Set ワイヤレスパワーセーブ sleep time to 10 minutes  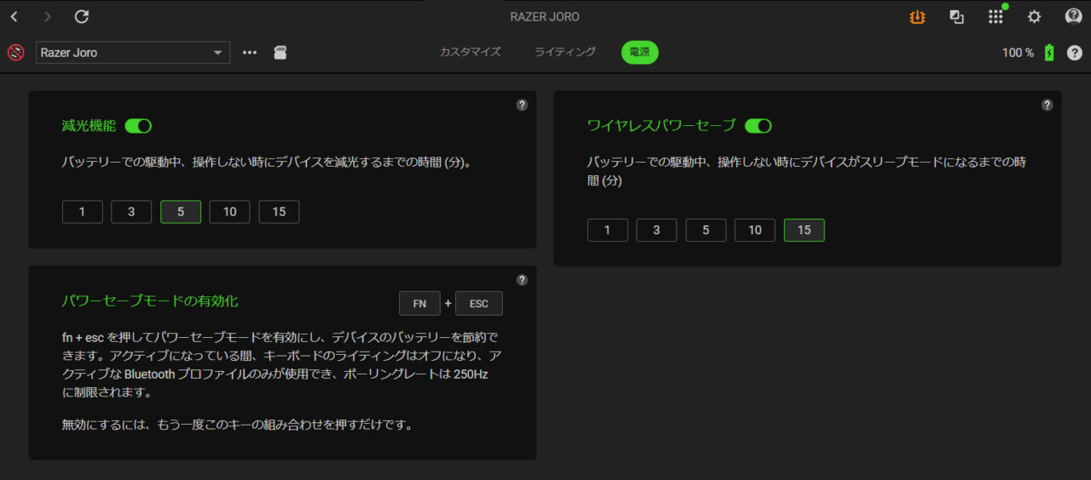pyautogui.click(x=754, y=230)
